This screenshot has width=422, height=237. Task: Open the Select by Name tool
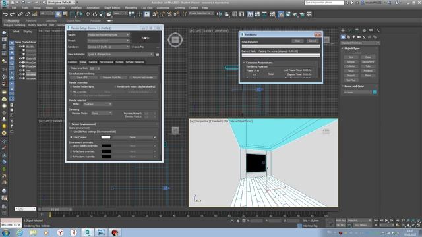click(65, 14)
